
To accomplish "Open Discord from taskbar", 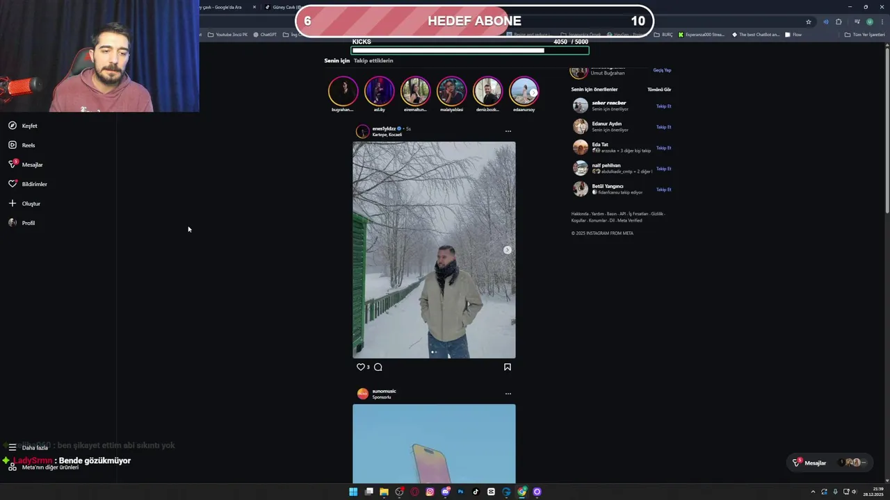I will pos(445,492).
